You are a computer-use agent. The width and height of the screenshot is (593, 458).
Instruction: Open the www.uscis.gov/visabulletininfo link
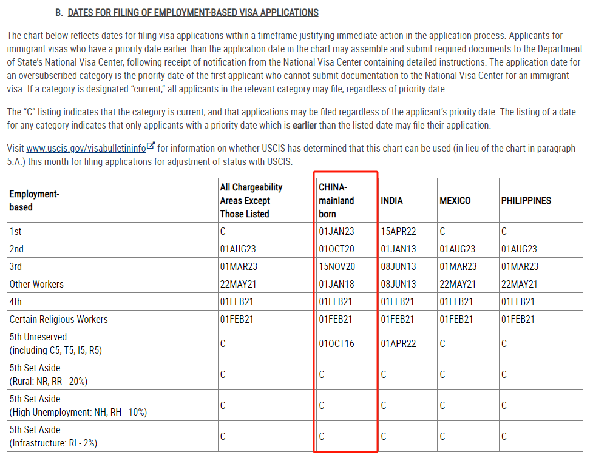tap(86, 148)
